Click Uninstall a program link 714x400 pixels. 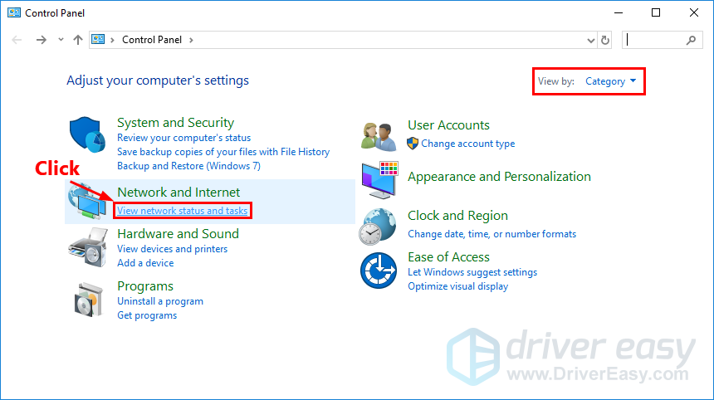159,301
